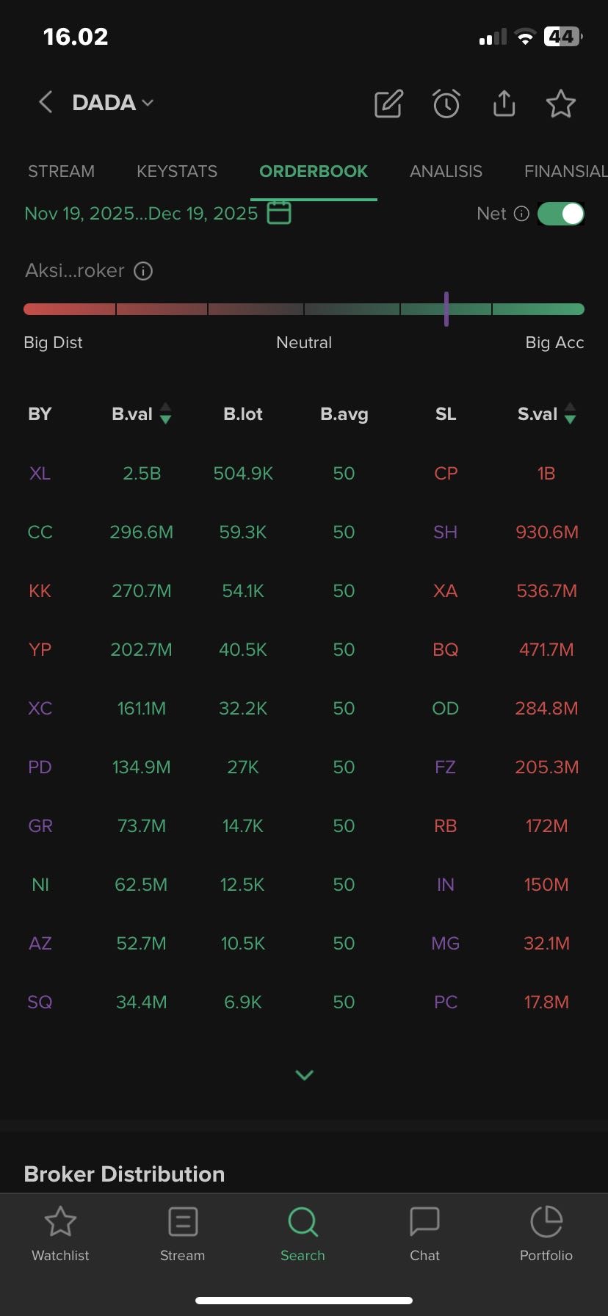Set a price alert with alarm icon
The height and width of the screenshot is (1316, 608).
pyautogui.click(x=446, y=104)
